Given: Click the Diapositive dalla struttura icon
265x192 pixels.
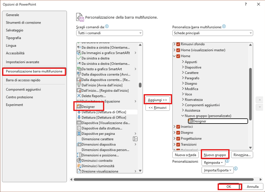Looking at the screenshot, I should (x=79, y=128).
